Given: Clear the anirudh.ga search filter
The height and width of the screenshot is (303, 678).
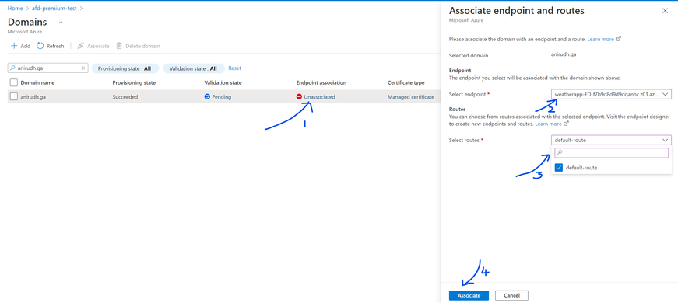Looking at the screenshot, I should [83, 68].
